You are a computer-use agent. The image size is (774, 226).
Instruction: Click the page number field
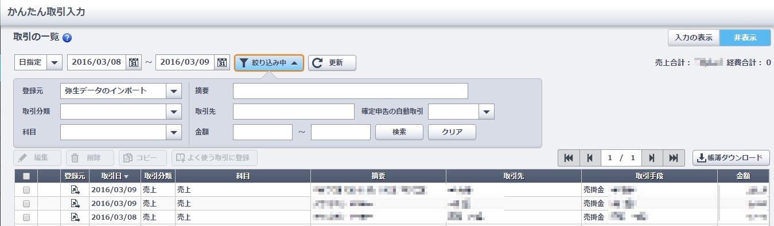[621, 158]
